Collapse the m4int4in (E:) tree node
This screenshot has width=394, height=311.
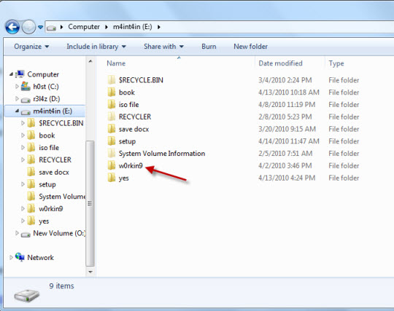[x=17, y=111]
